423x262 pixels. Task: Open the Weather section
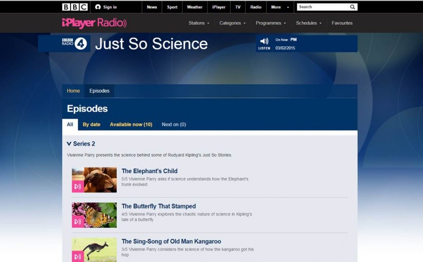point(194,7)
